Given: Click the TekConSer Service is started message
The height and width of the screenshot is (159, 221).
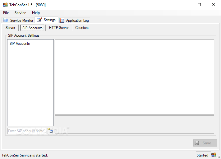Looking at the screenshot, I should (x=25, y=155).
